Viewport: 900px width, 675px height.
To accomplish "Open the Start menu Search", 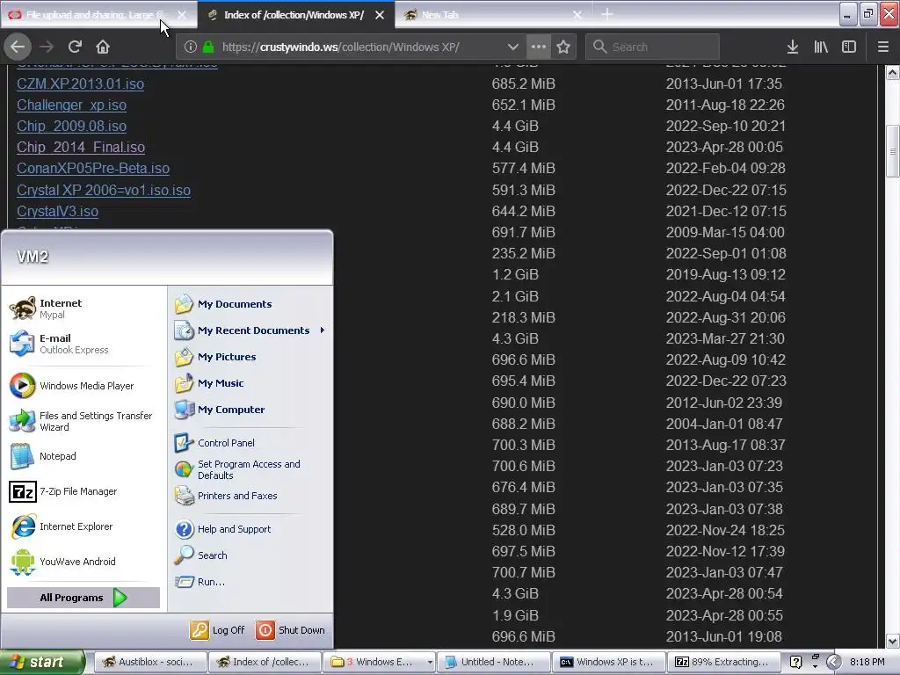I will pyautogui.click(x=250, y=555).
